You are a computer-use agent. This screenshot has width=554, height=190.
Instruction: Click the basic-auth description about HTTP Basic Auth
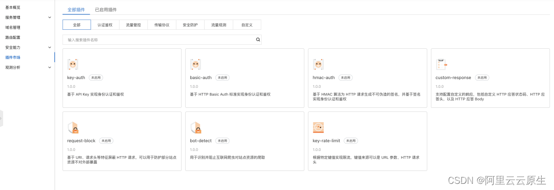click(230, 94)
